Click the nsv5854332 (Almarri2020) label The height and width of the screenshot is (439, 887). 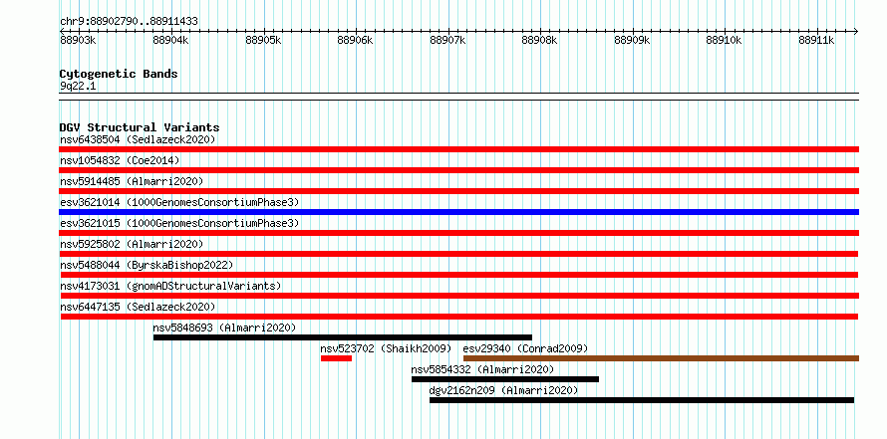click(482, 369)
